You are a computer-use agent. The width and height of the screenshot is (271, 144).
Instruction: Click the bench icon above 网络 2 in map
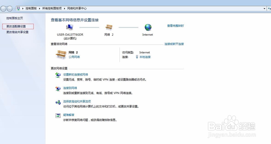click(109, 27)
